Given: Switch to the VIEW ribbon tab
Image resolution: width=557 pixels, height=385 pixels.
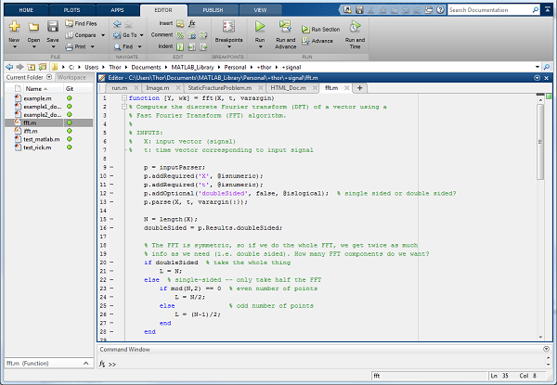Looking at the screenshot, I should pyautogui.click(x=260, y=10).
